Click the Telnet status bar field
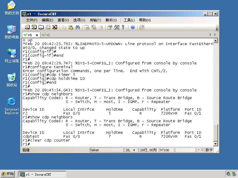Screen dimensions: 238x178 pyautogui.click(x=107, y=150)
